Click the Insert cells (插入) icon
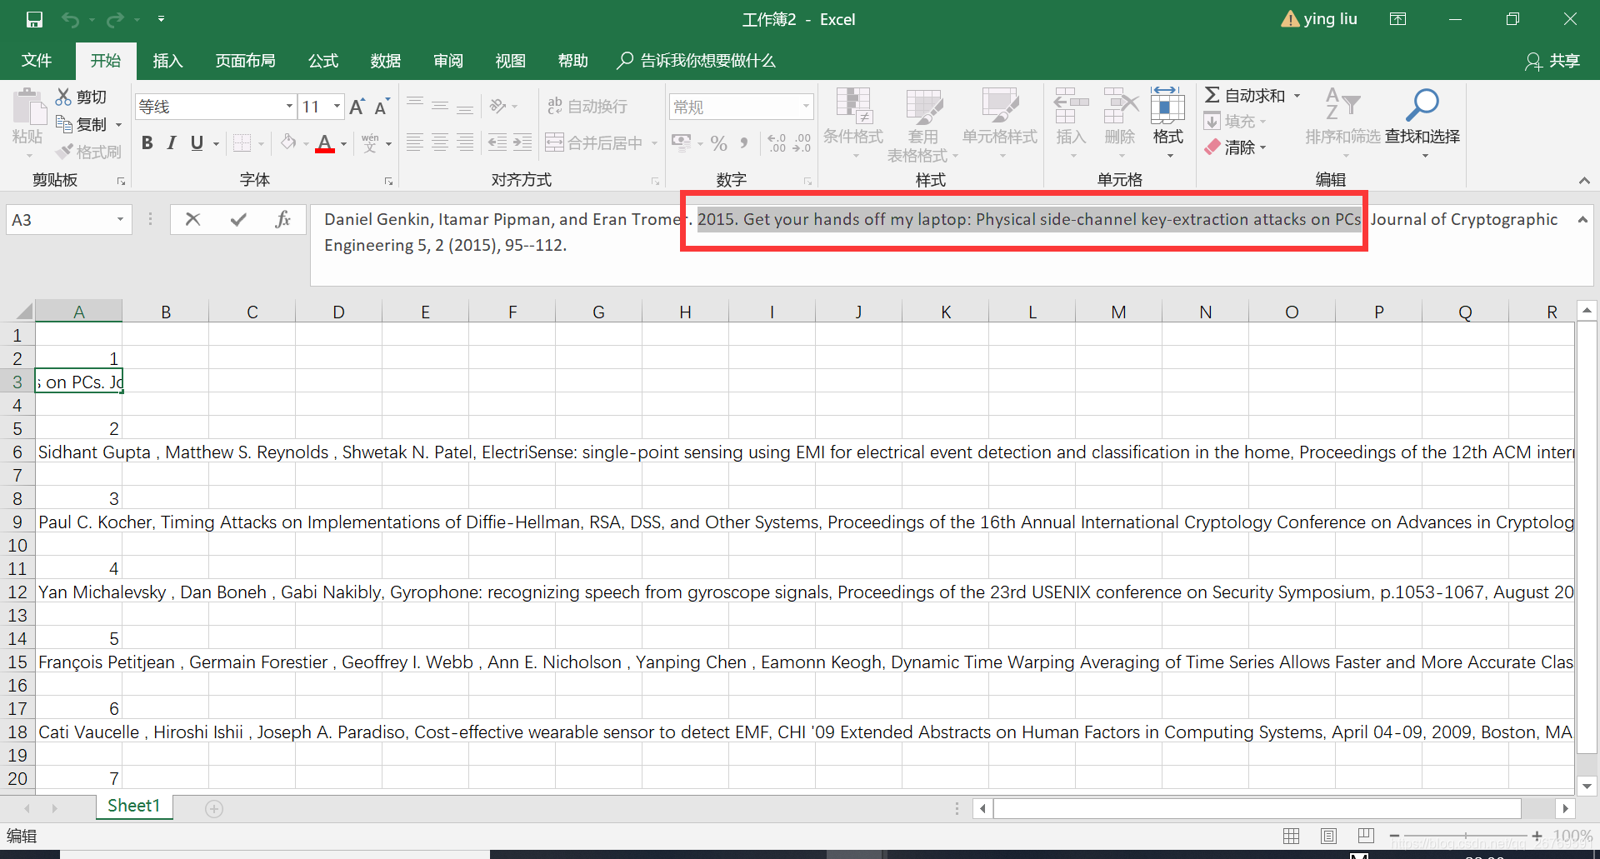 (1071, 106)
